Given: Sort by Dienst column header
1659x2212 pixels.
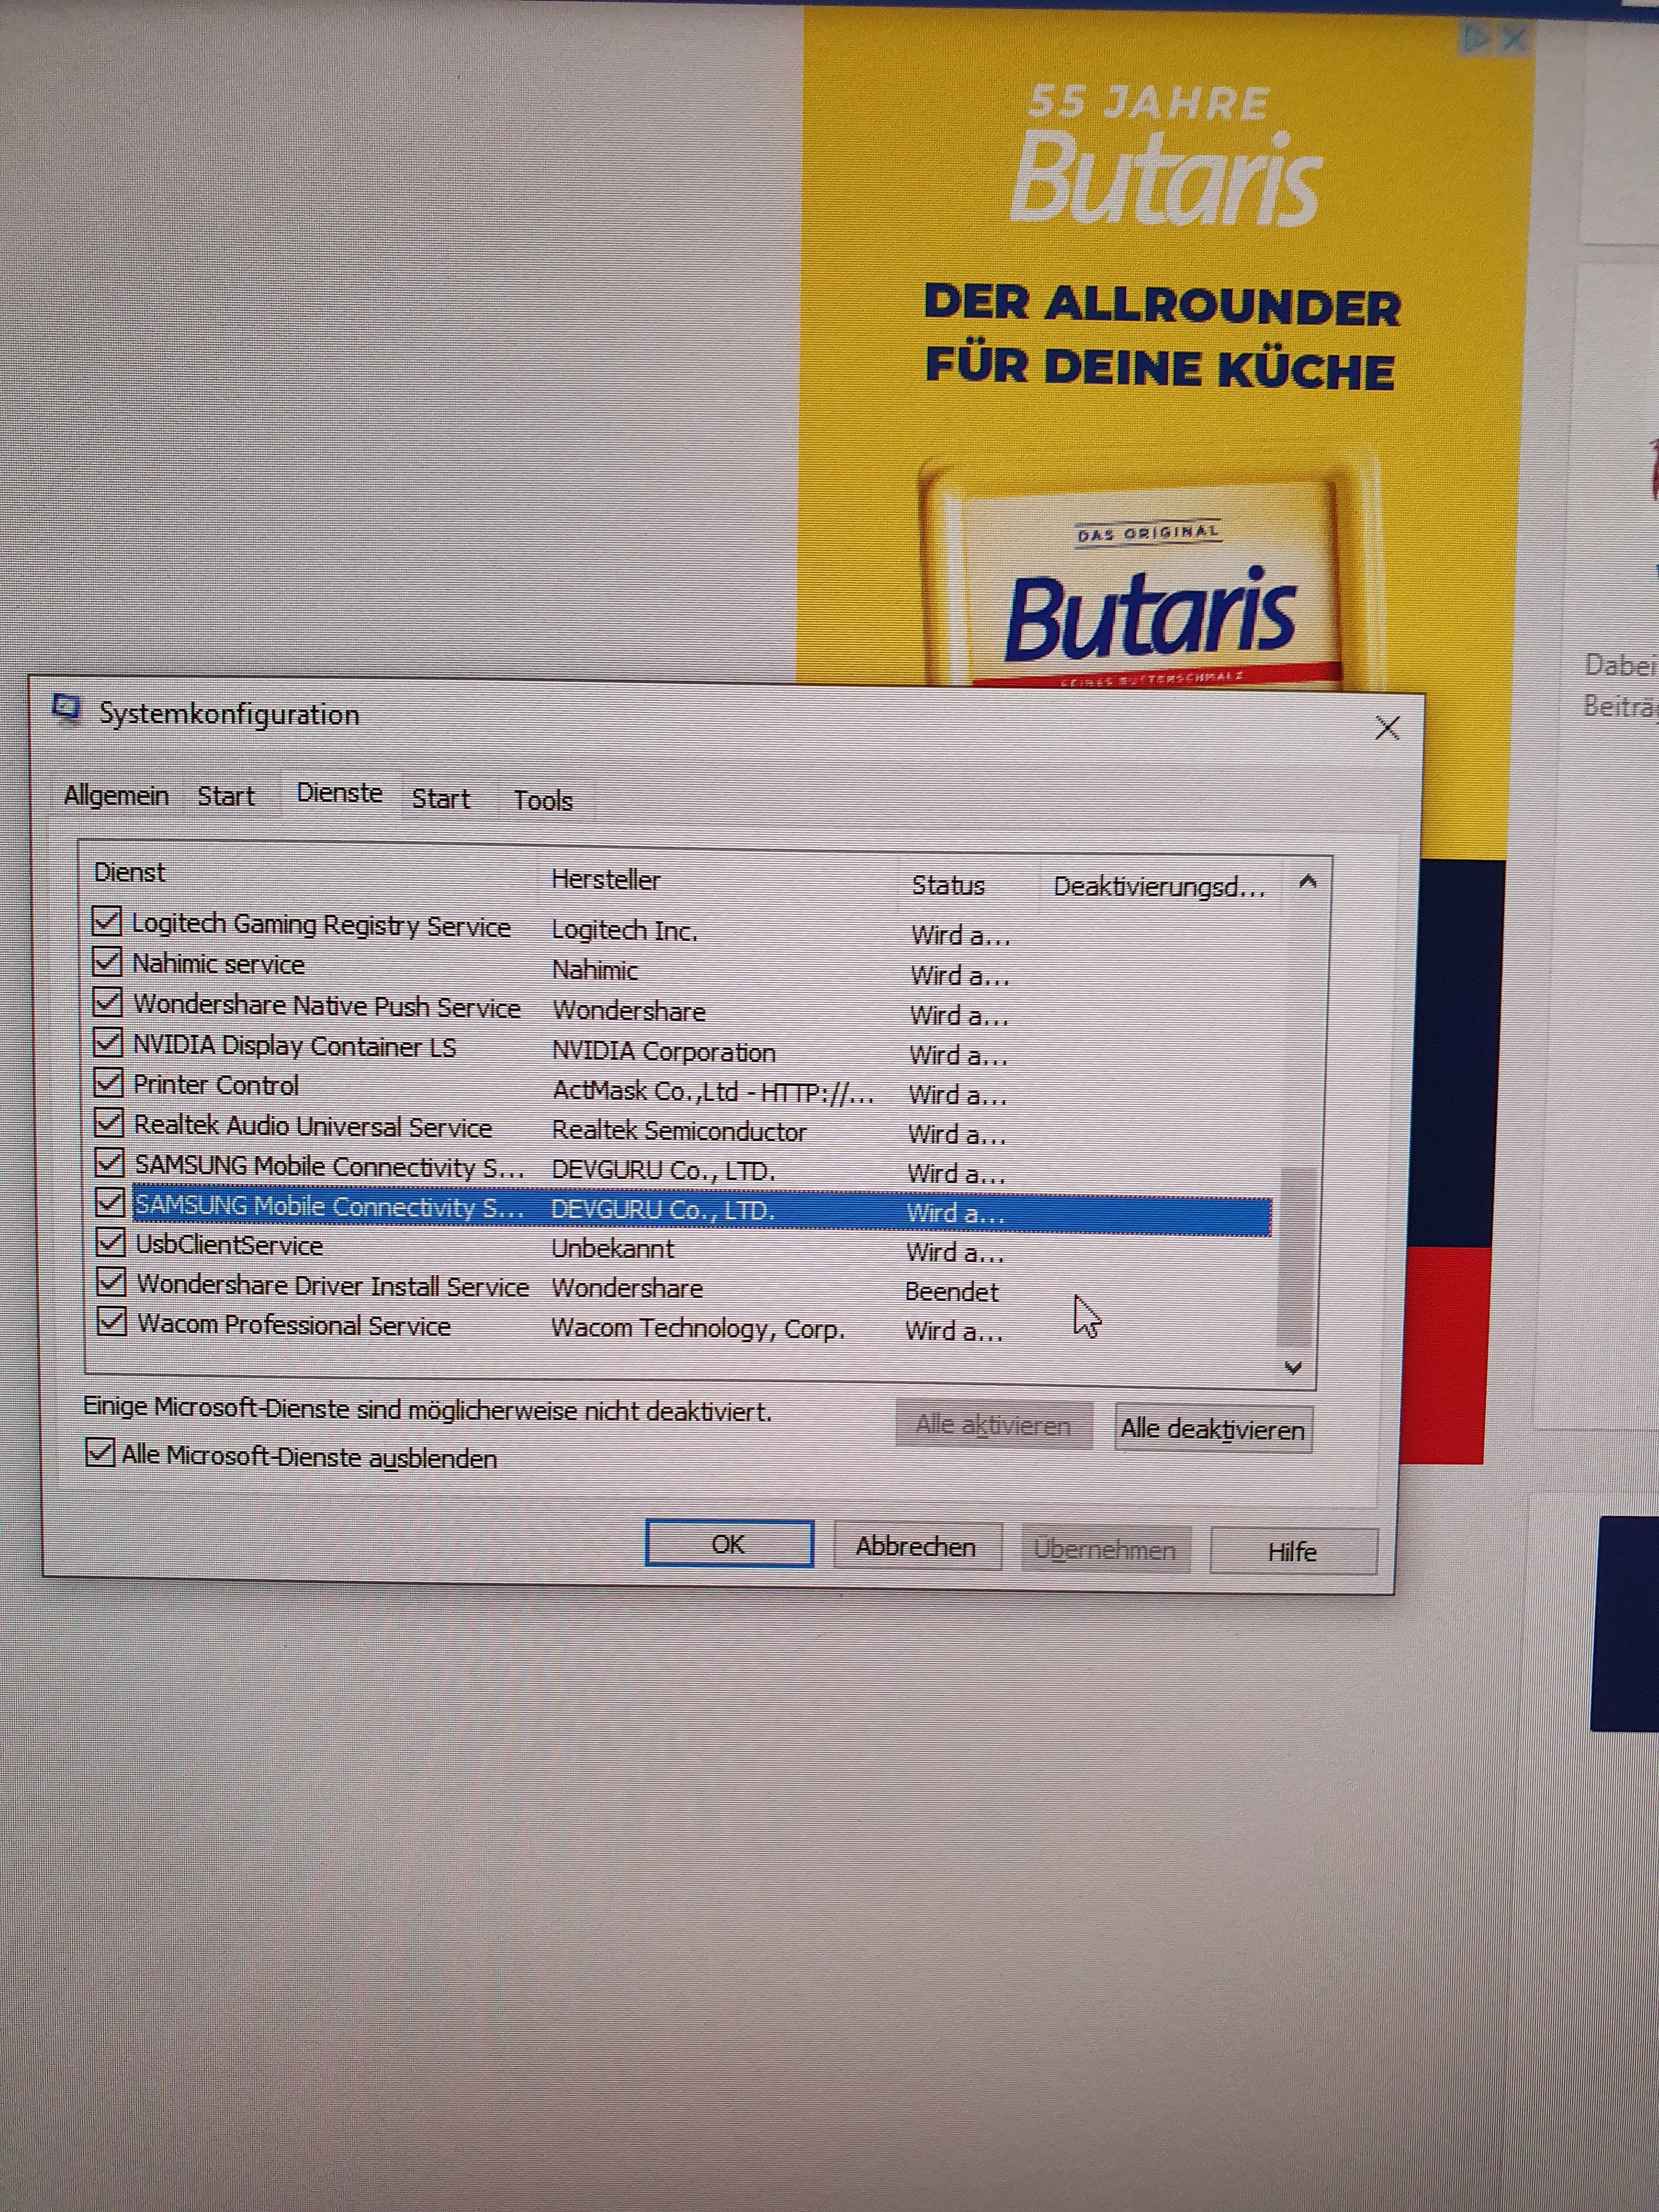Looking at the screenshot, I should pos(129,872).
